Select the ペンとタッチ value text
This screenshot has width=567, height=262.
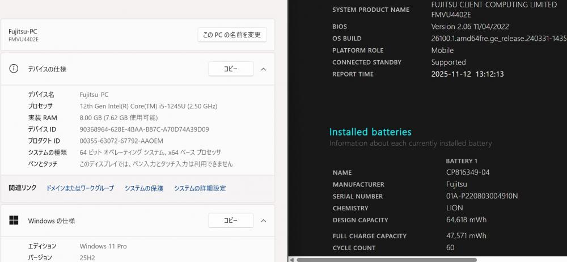pos(156,164)
